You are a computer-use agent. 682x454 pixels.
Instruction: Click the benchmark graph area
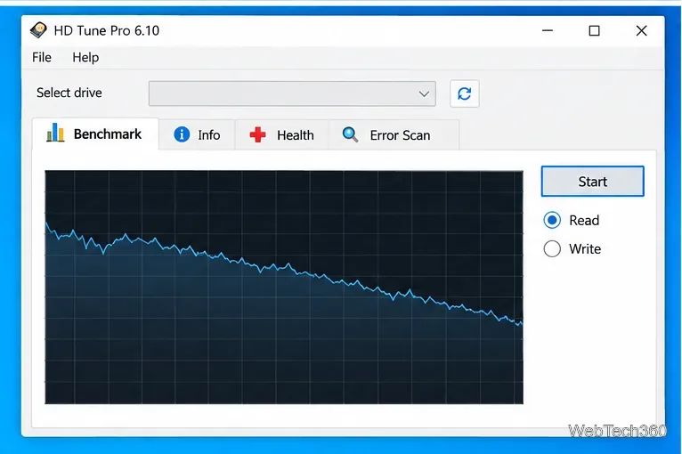284,287
